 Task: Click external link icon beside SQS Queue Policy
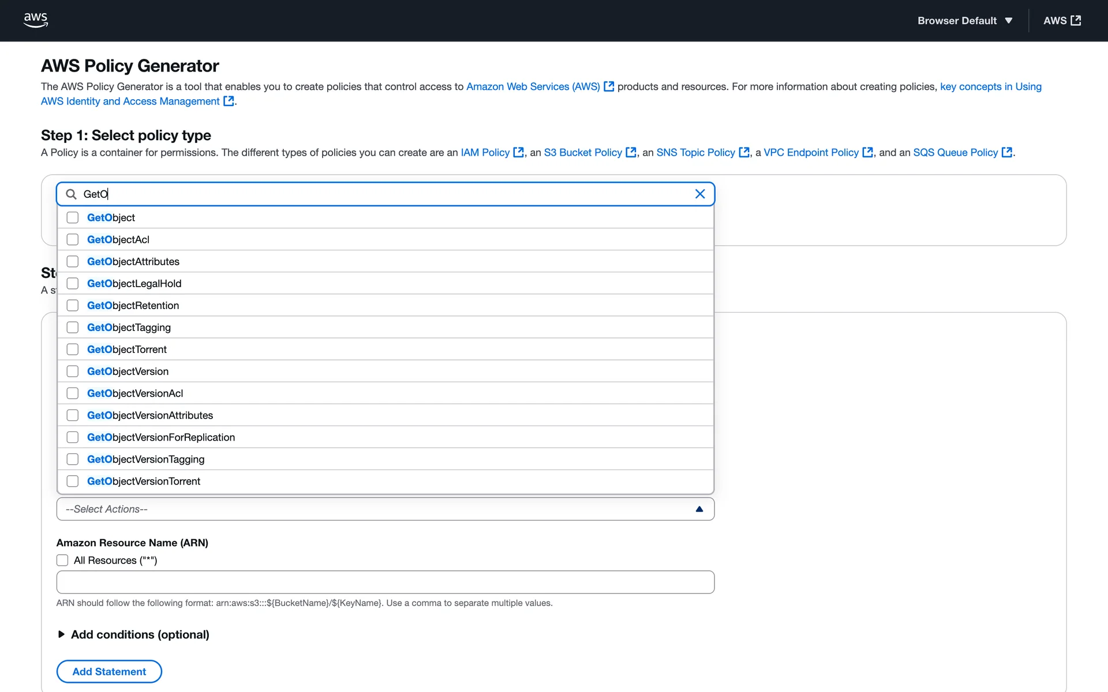pyautogui.click(x=1007, y=152)
